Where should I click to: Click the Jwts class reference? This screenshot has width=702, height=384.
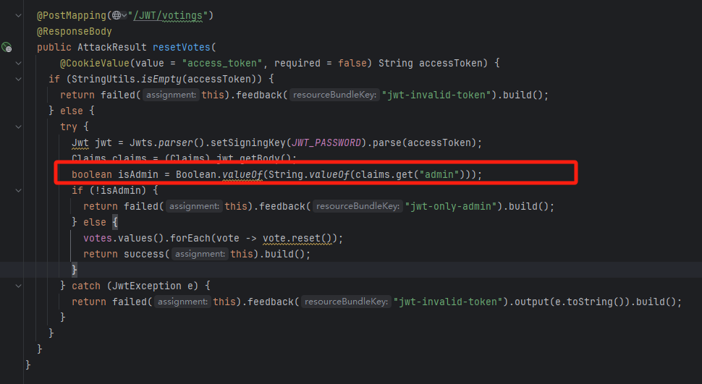(x=141, y=142)
